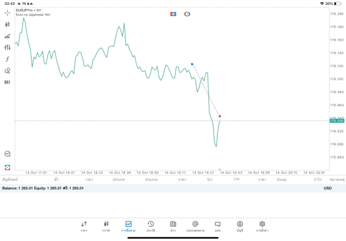
Task: Open EURJPYm symbol title on chart
Action: [29, 10]
